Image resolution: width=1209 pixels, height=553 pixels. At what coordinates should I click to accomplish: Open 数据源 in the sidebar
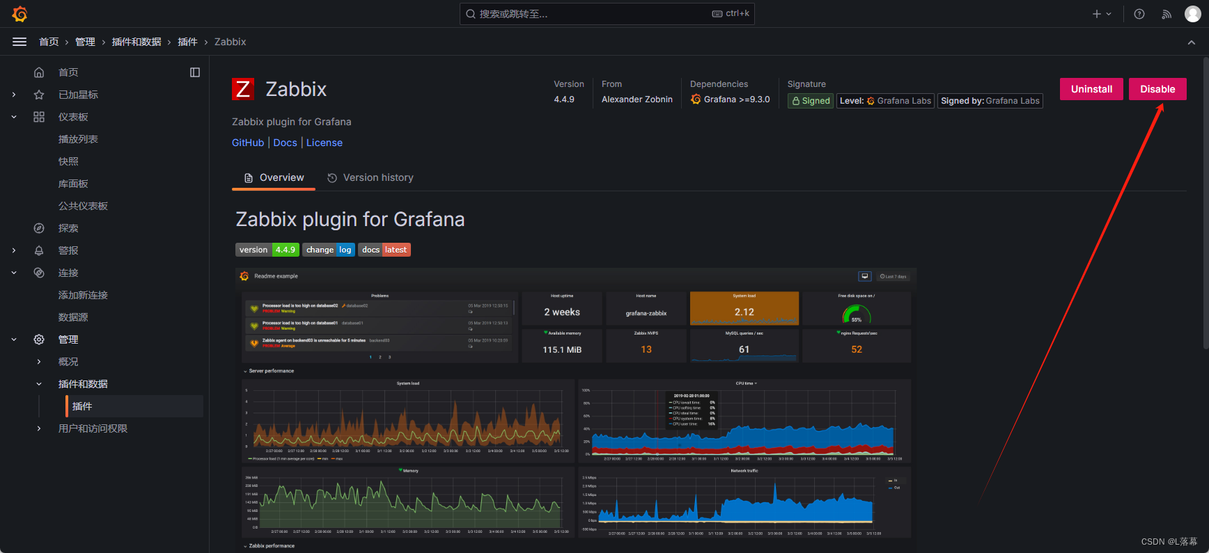(73, 317)
